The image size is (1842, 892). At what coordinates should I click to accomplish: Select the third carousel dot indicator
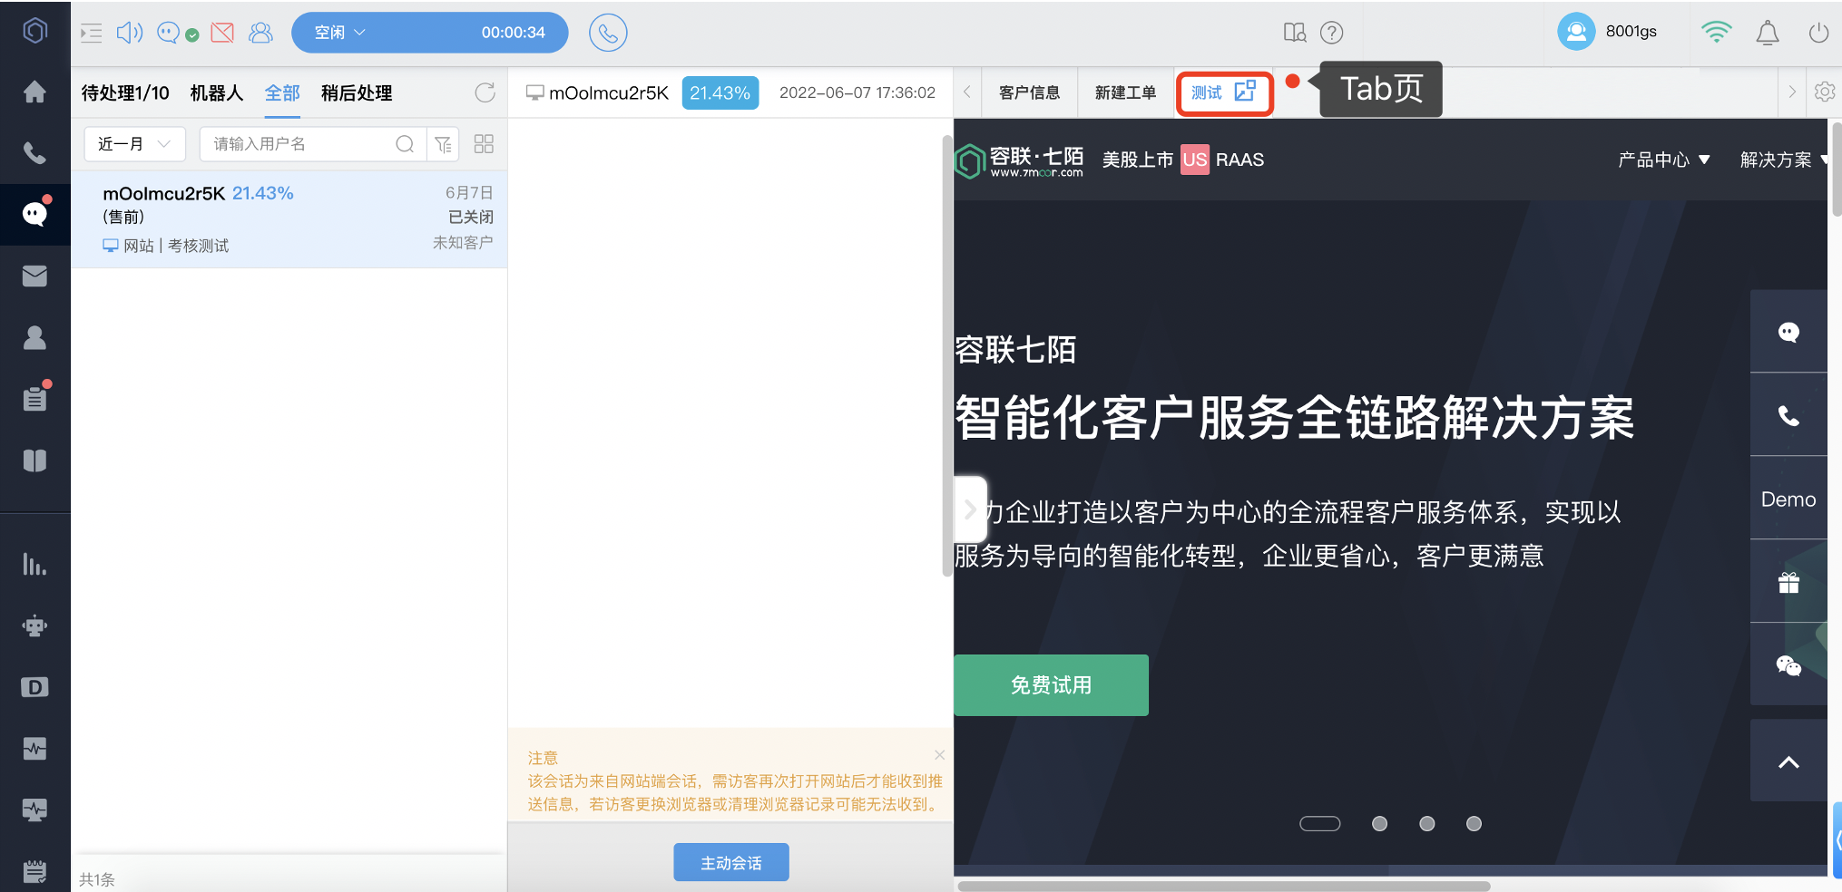tap(1426, 823)
